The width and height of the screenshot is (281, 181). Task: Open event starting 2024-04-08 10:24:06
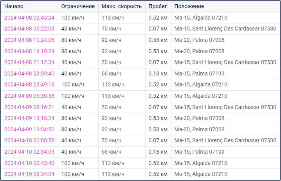tap(29, 40)
